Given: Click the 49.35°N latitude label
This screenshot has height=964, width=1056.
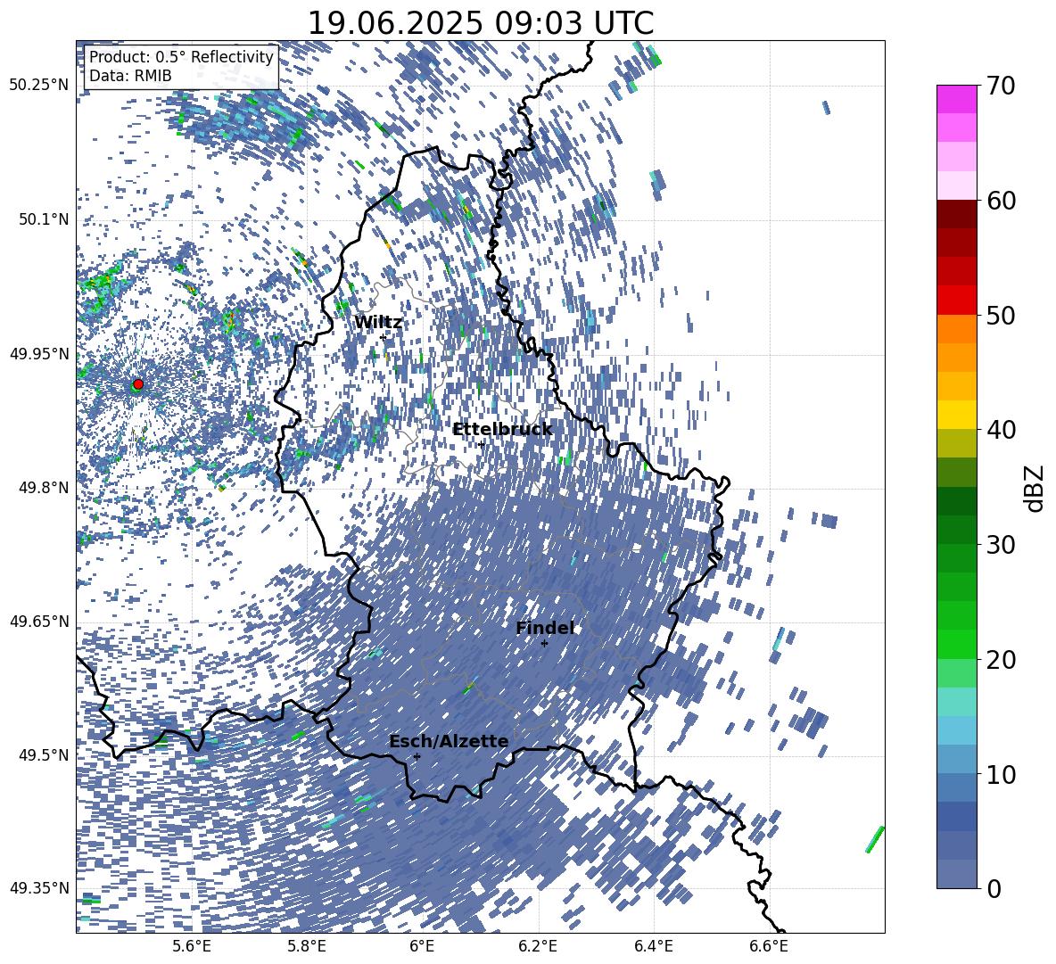Looking at the screenshot, I should 39,888.
